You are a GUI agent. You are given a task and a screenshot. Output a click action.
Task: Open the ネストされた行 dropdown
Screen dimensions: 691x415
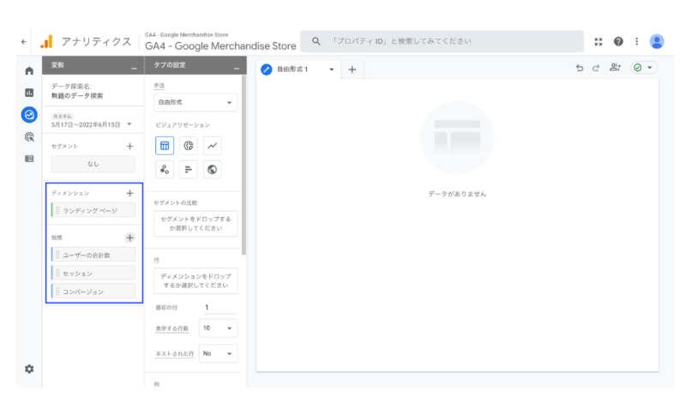[218, 353]
